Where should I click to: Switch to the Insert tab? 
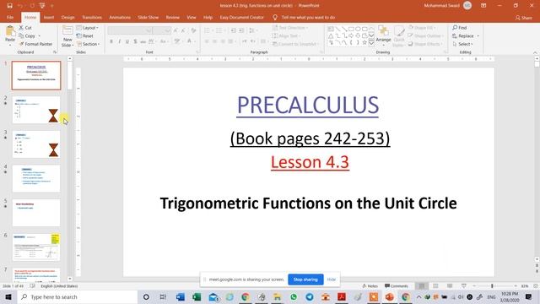pyautogui.click(x=49, y=17)
